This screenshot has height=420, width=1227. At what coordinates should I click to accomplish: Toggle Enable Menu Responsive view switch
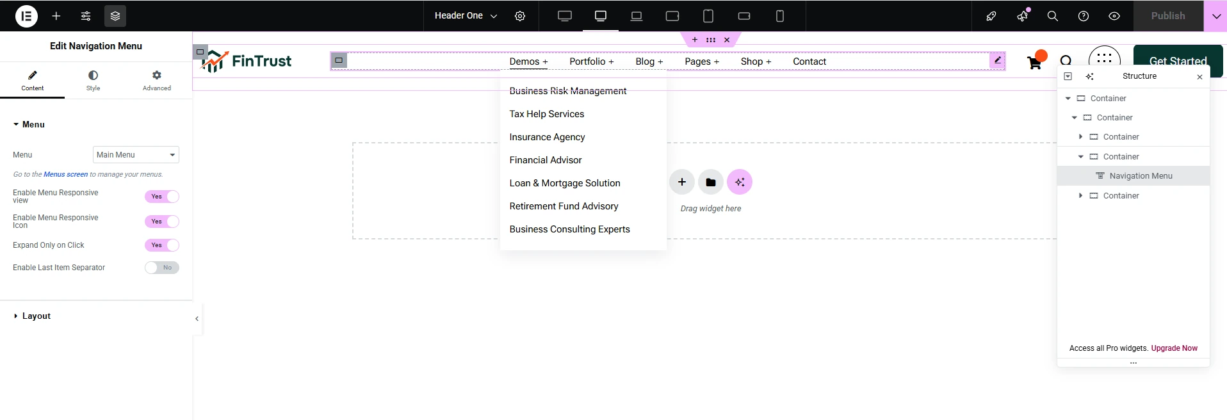[x=161, y=197]
